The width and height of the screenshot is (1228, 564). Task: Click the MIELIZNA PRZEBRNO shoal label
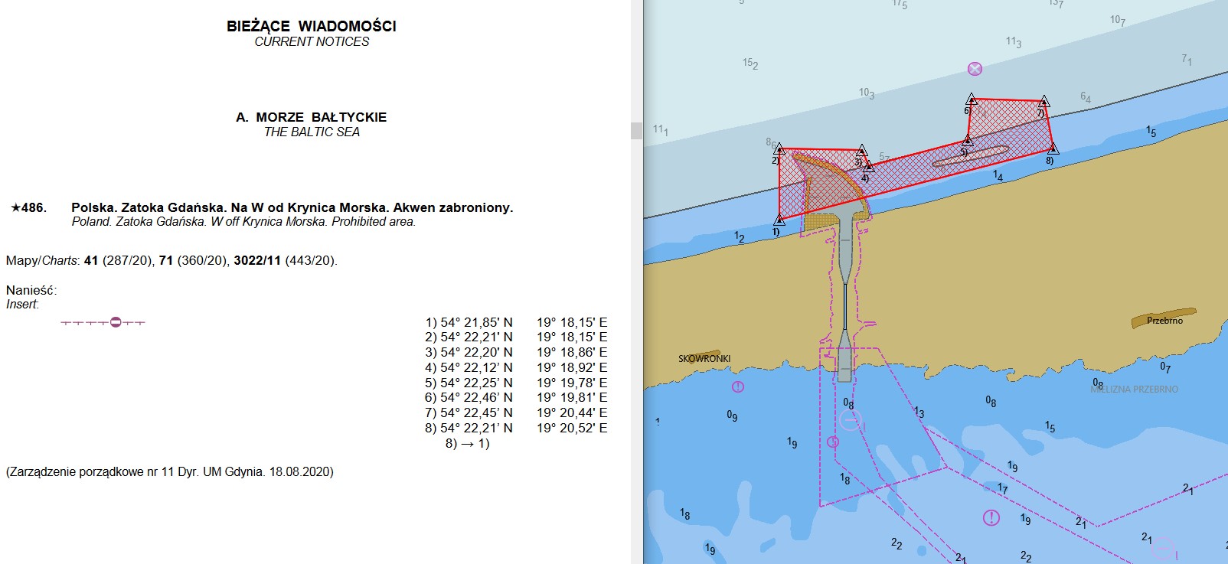(1135, 390)
